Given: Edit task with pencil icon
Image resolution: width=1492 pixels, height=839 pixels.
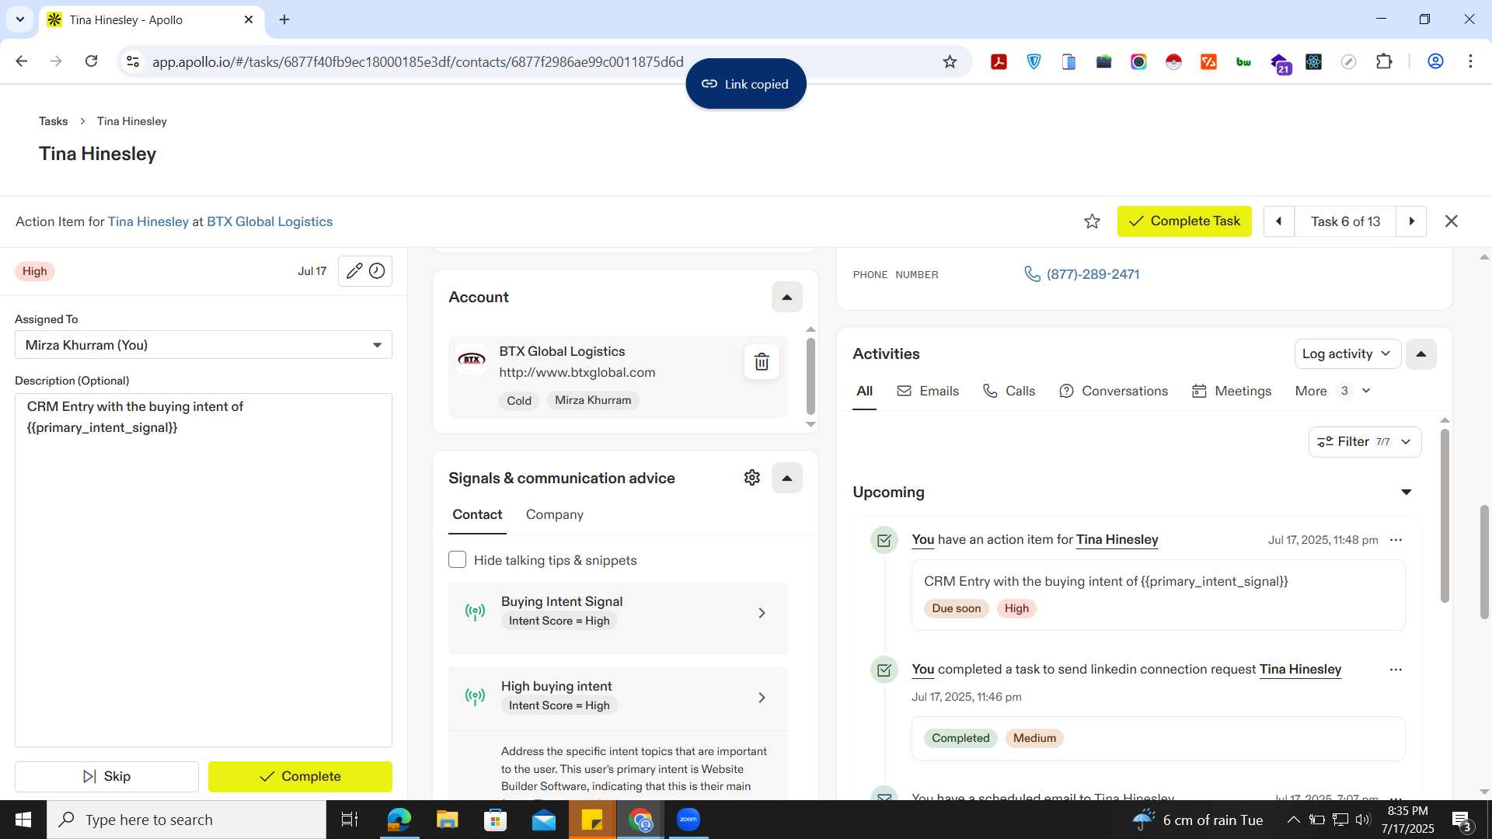Looking at the screenshot, I should tap(354, 271).
